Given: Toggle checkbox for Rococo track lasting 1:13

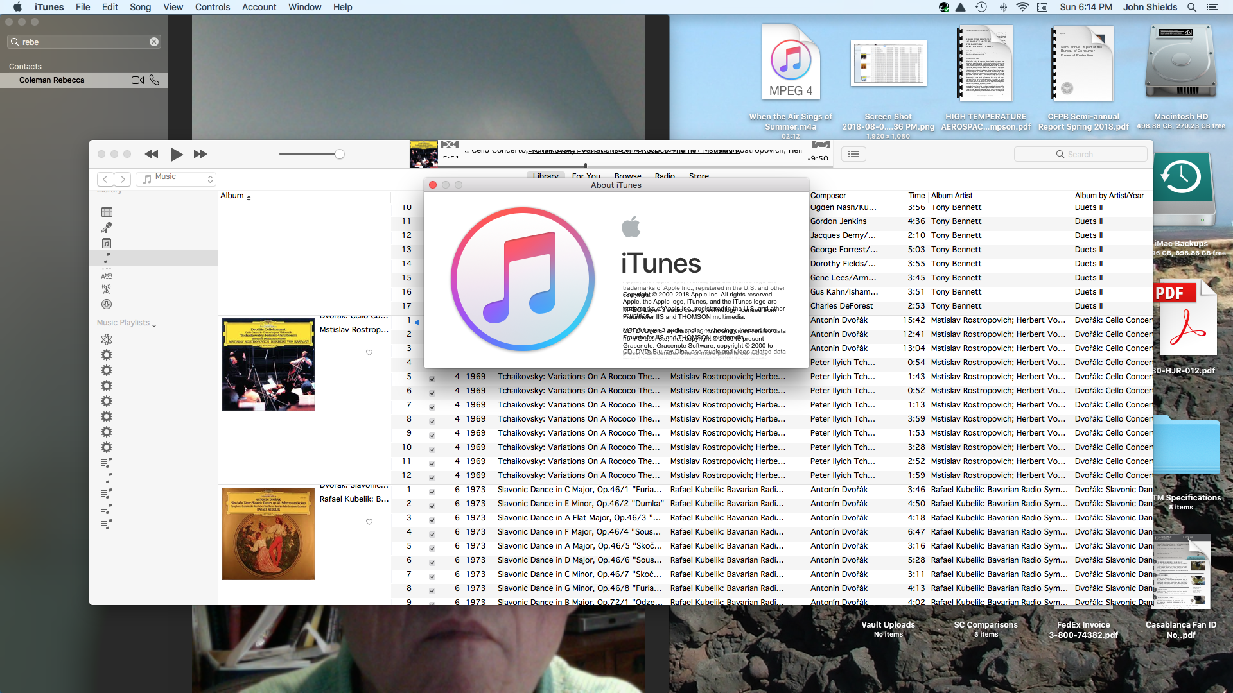Looking at the screenshot, I should click(432, 407).
